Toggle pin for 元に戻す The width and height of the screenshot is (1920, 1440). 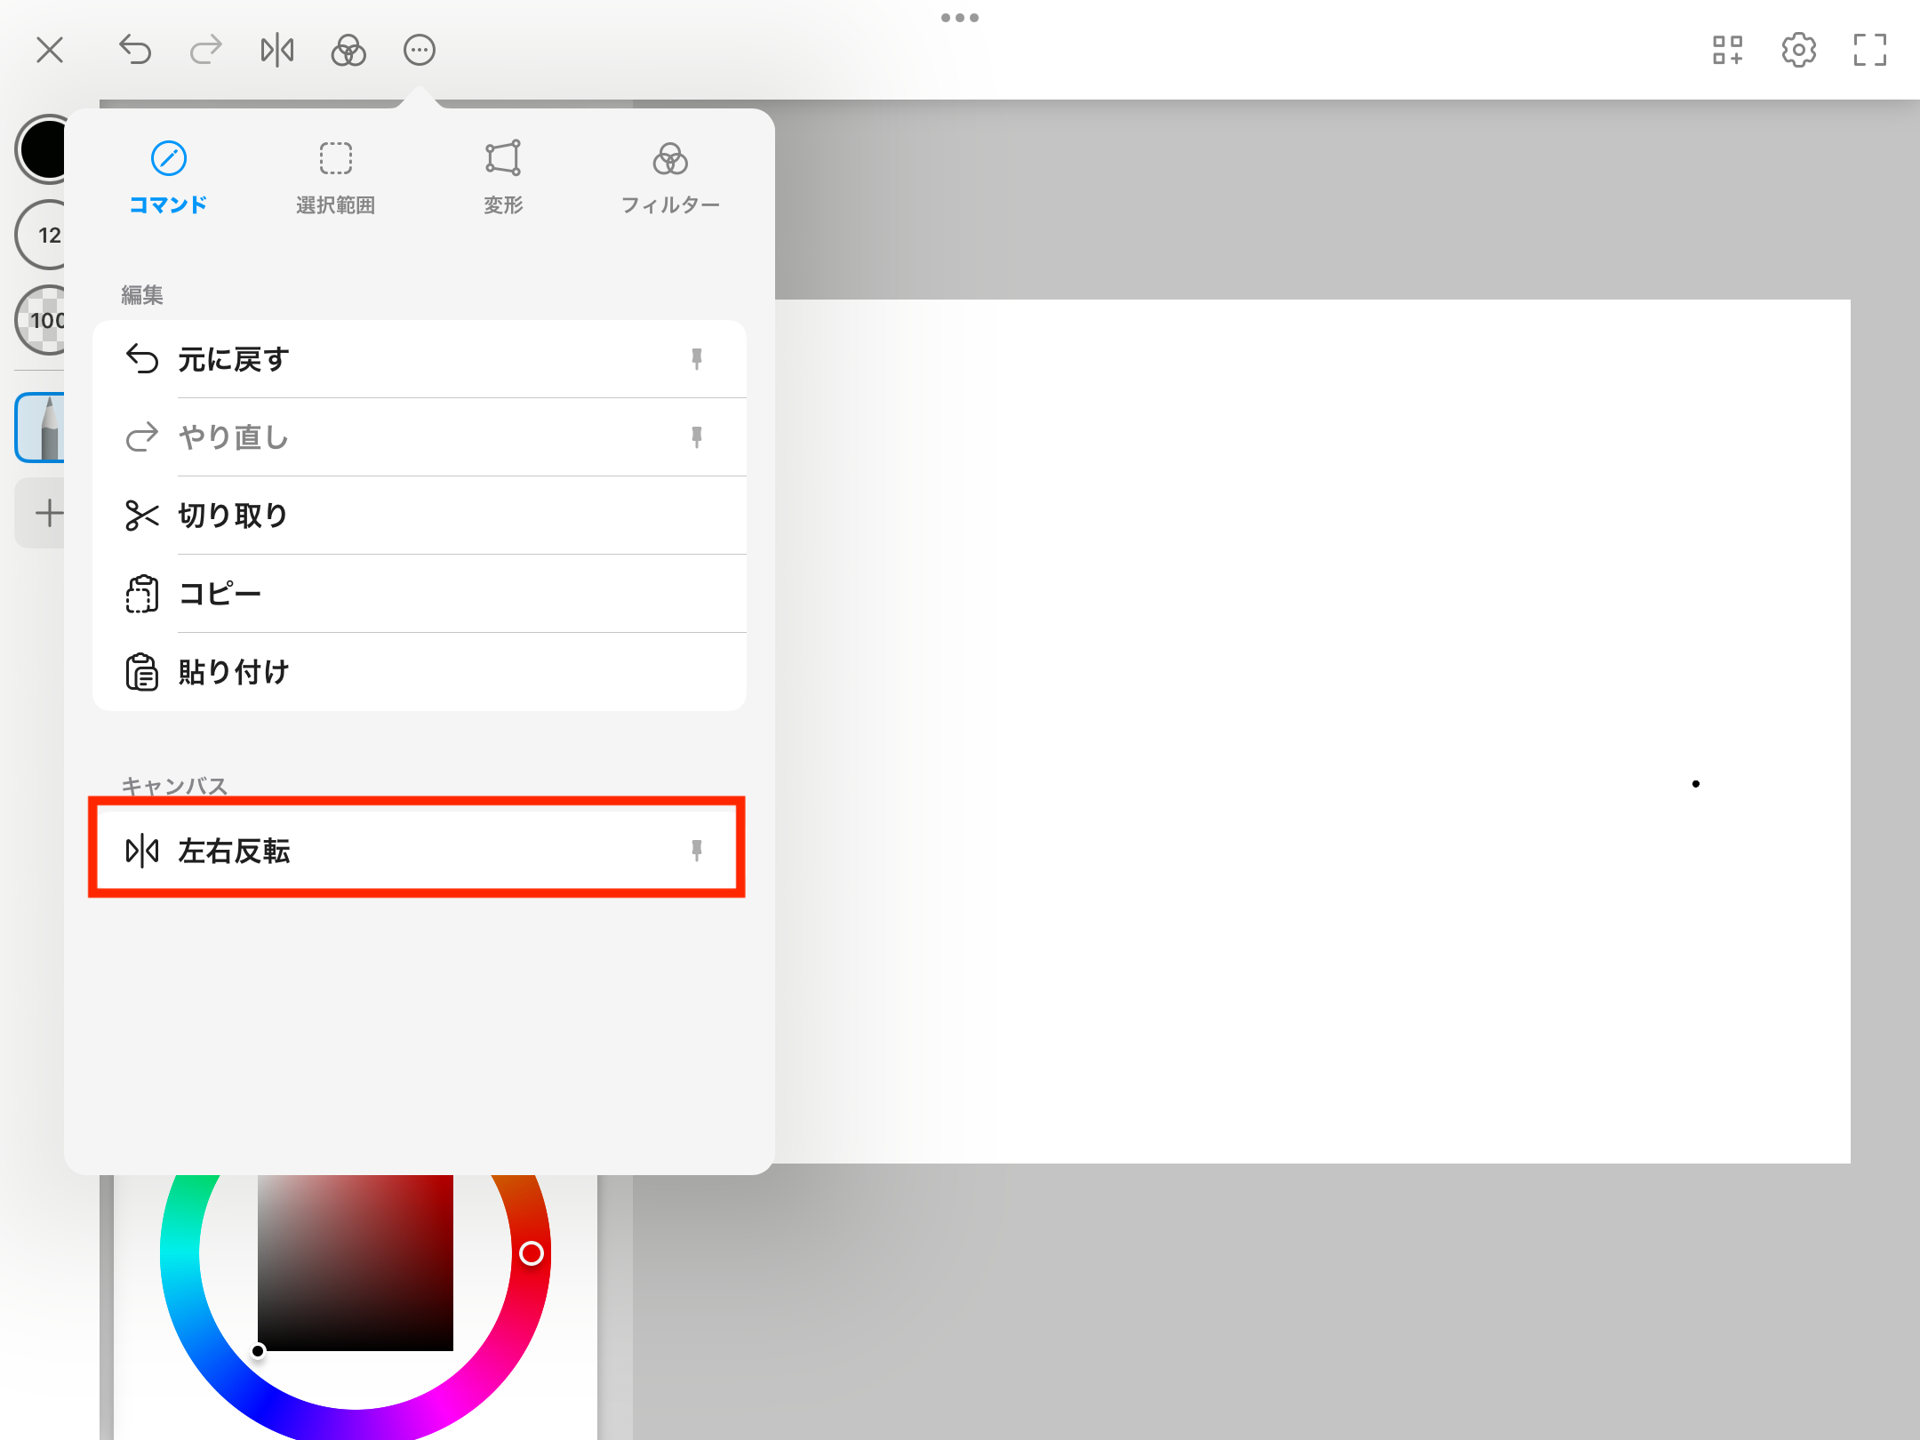pos(697,359)
